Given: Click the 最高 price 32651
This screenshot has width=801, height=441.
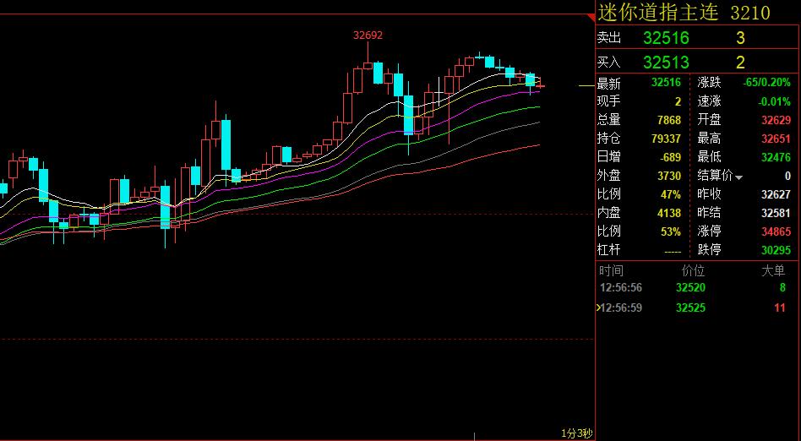Looking at the screenshot, I should click(776, 139).
